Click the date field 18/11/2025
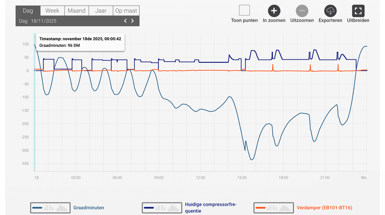This screenshot has width=385, height=215. click(44, 21)
